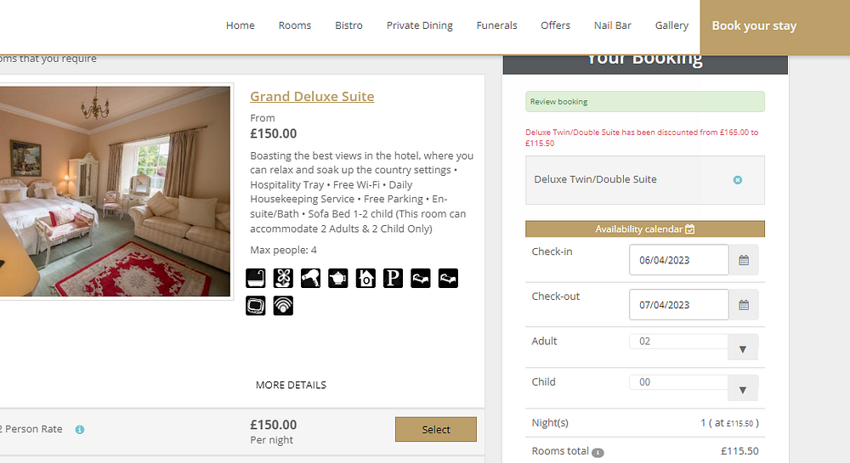Click the television amenity icon
This screenshot has height=463, width=850.
pos(256,305)
